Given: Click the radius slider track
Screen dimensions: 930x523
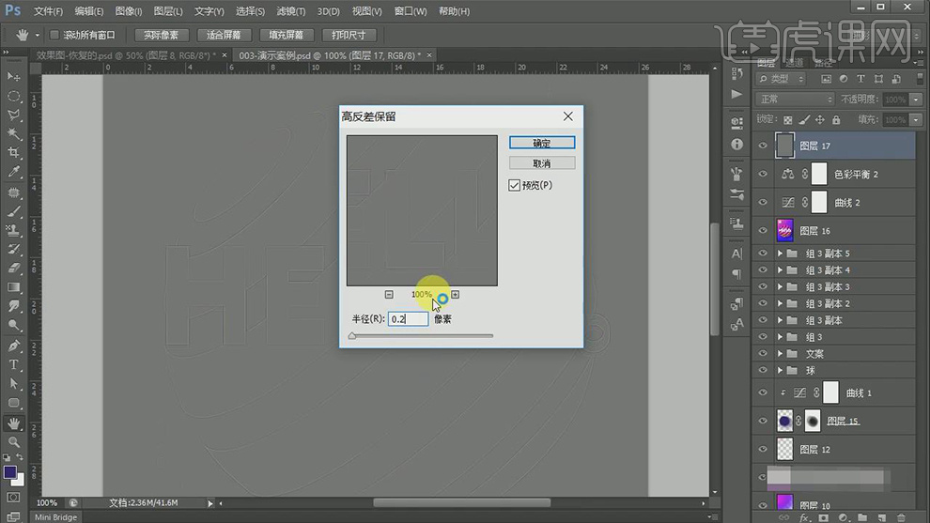Looking at the screenshot, I should click(x=421, y=335).
